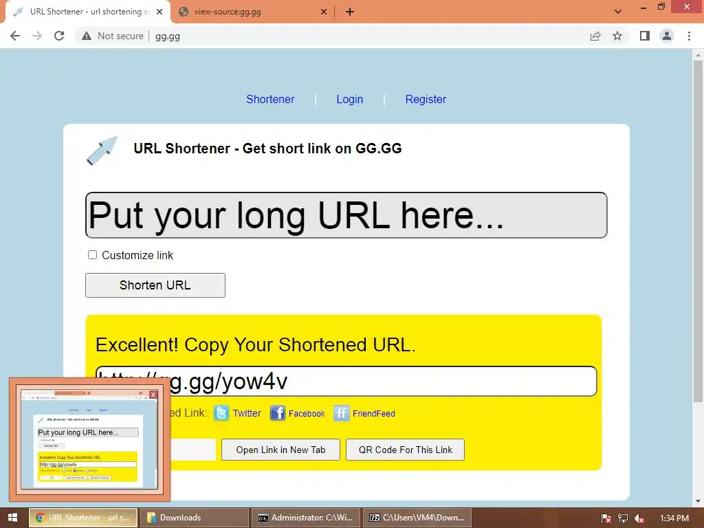Image resolution: width=704 pixels, height=528 pixels.
Task: Click the page vertical scrollbar thumb
Action: tap(698, 231)
